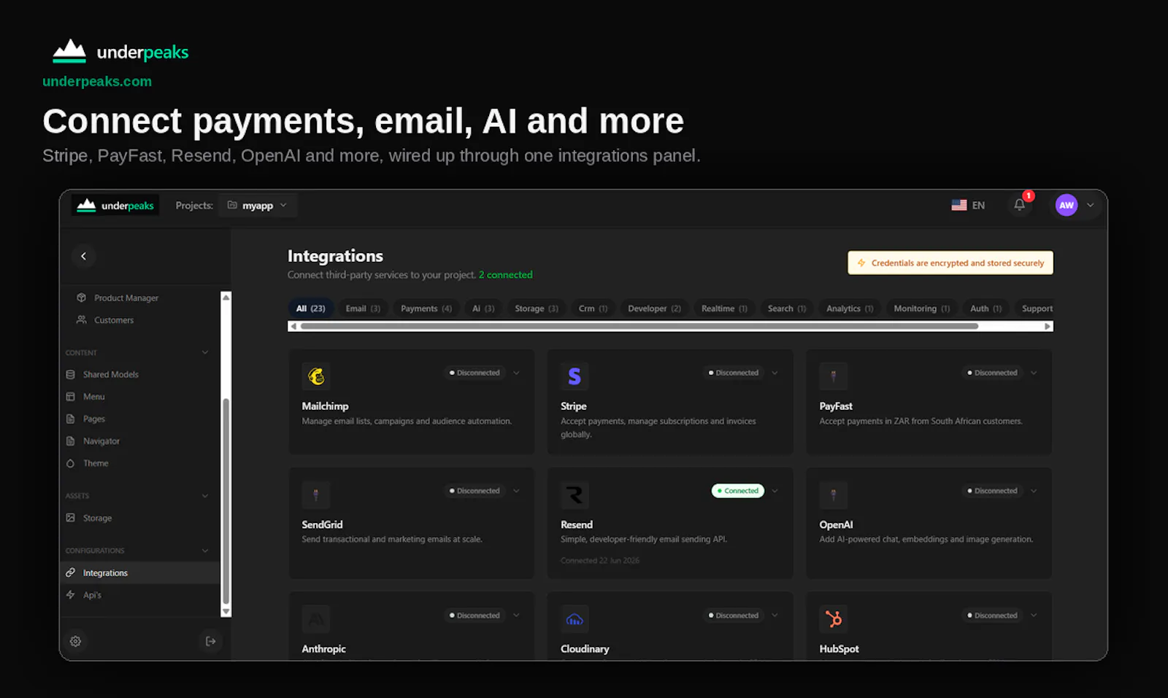1168x698 pixels.
Task: Click the US flag language icon
Action: (959, 205)
